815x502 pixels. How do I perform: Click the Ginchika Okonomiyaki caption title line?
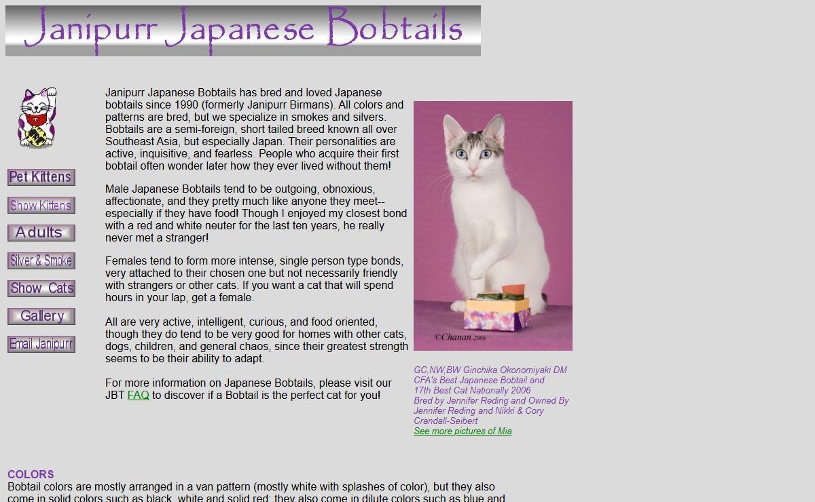pos(490,370)
